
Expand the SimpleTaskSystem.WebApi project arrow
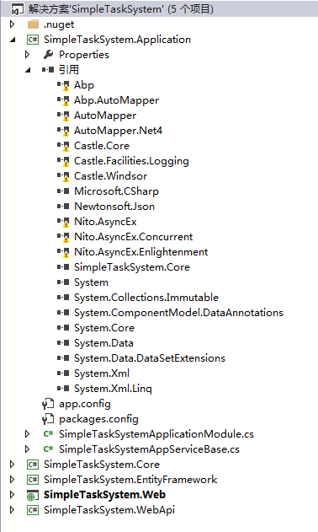click(x=12, y=510)
